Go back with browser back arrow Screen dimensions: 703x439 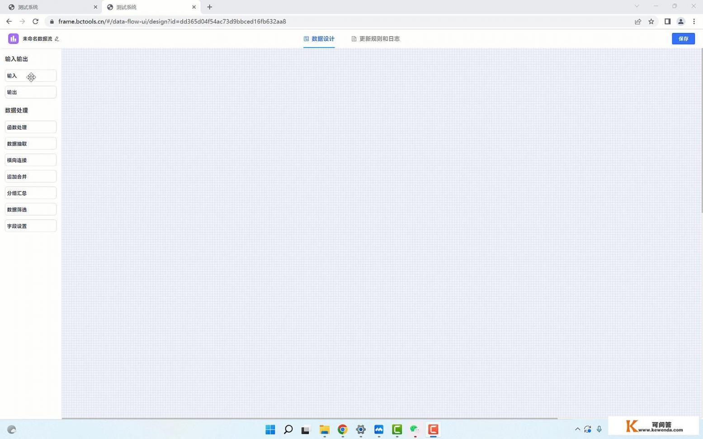pos(9,21)
